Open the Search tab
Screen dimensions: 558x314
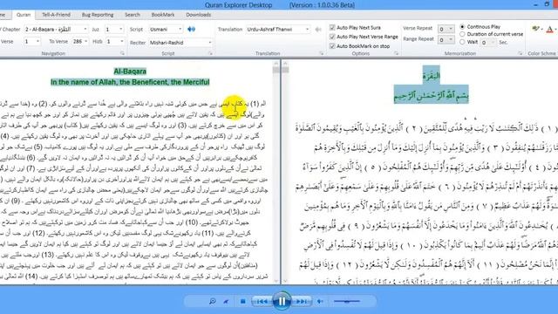tap(133, 15)
